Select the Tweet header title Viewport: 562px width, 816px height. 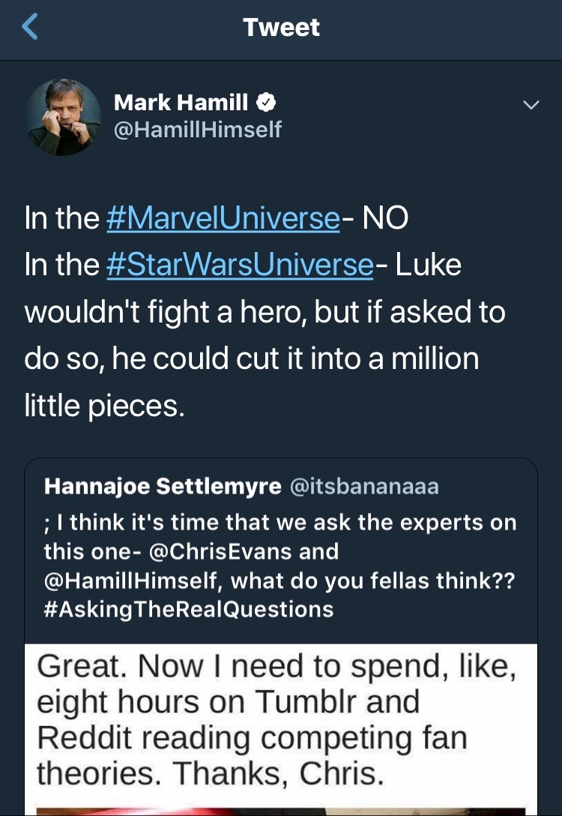(281, 28)
